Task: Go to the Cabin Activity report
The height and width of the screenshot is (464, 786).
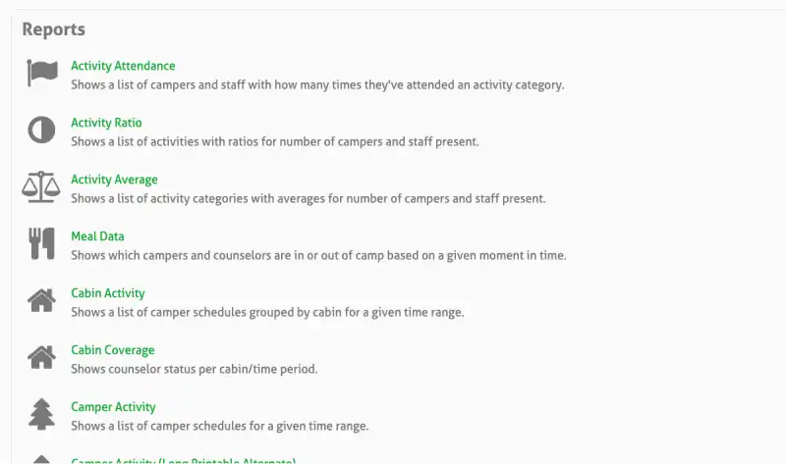Action: coord(108,293)
